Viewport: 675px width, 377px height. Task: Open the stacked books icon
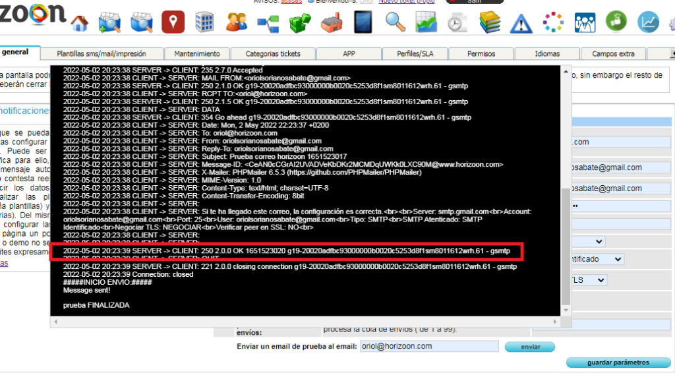[490, 22]
